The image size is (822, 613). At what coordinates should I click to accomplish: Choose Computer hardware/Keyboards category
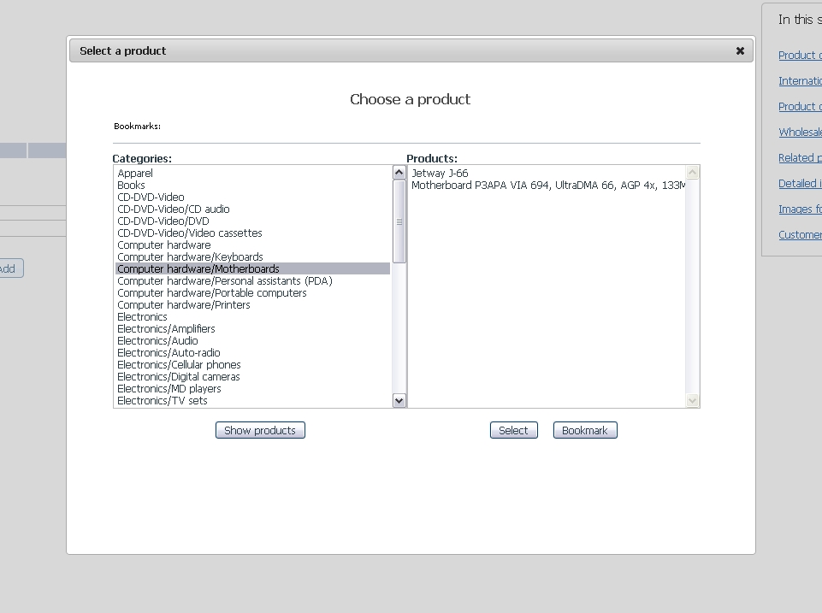(190, 257)
